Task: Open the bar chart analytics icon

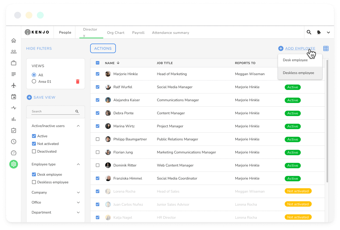Action: click(14, 119)
